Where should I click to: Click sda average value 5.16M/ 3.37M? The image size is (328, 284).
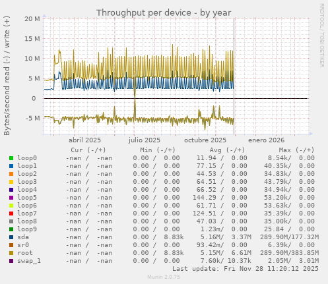point(226,237)
